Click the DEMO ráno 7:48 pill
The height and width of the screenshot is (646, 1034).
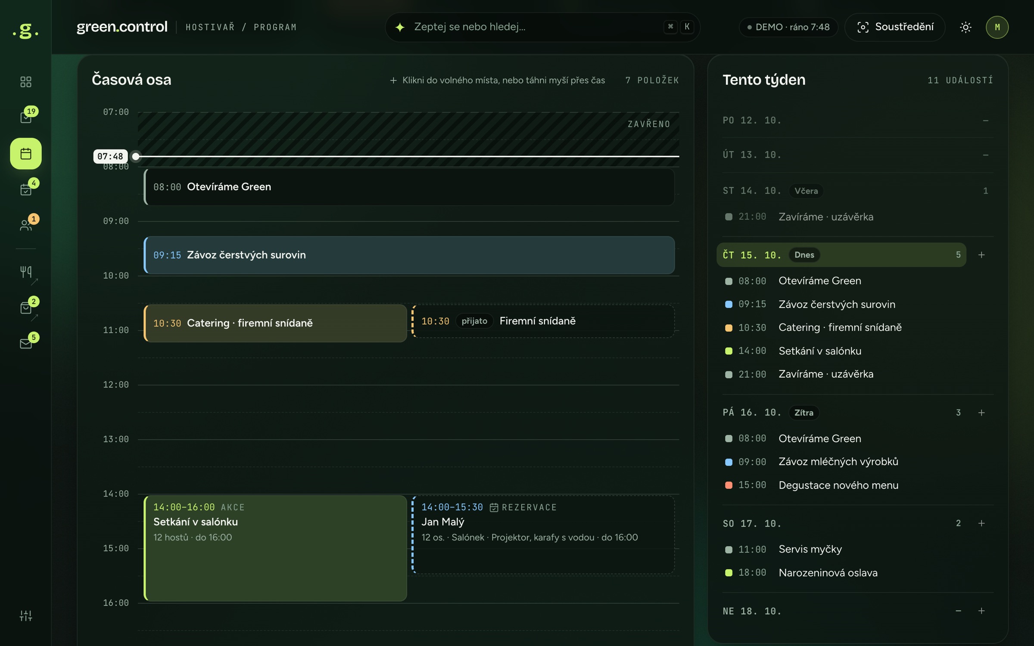coord(788,27)
